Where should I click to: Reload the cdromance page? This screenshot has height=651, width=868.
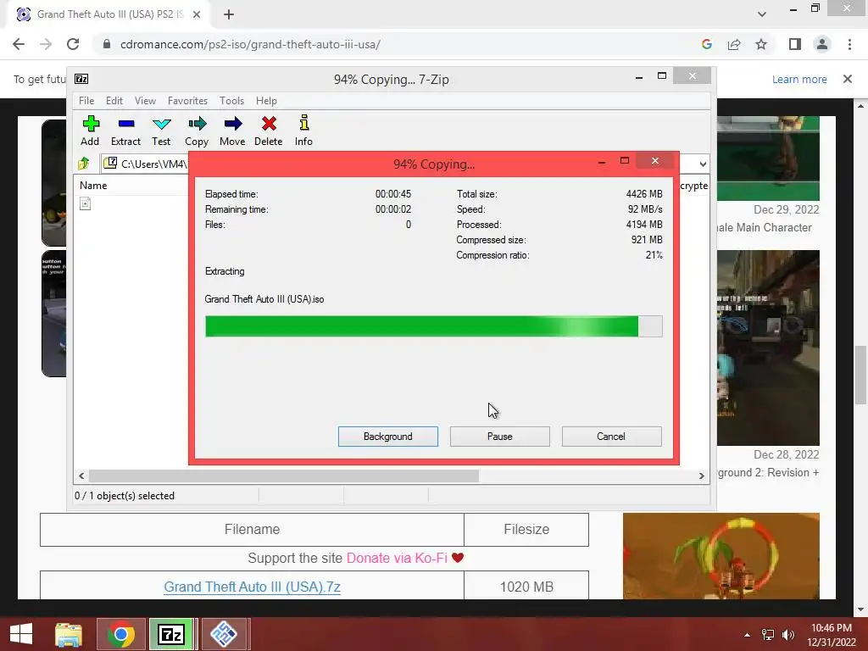(73, 44)
